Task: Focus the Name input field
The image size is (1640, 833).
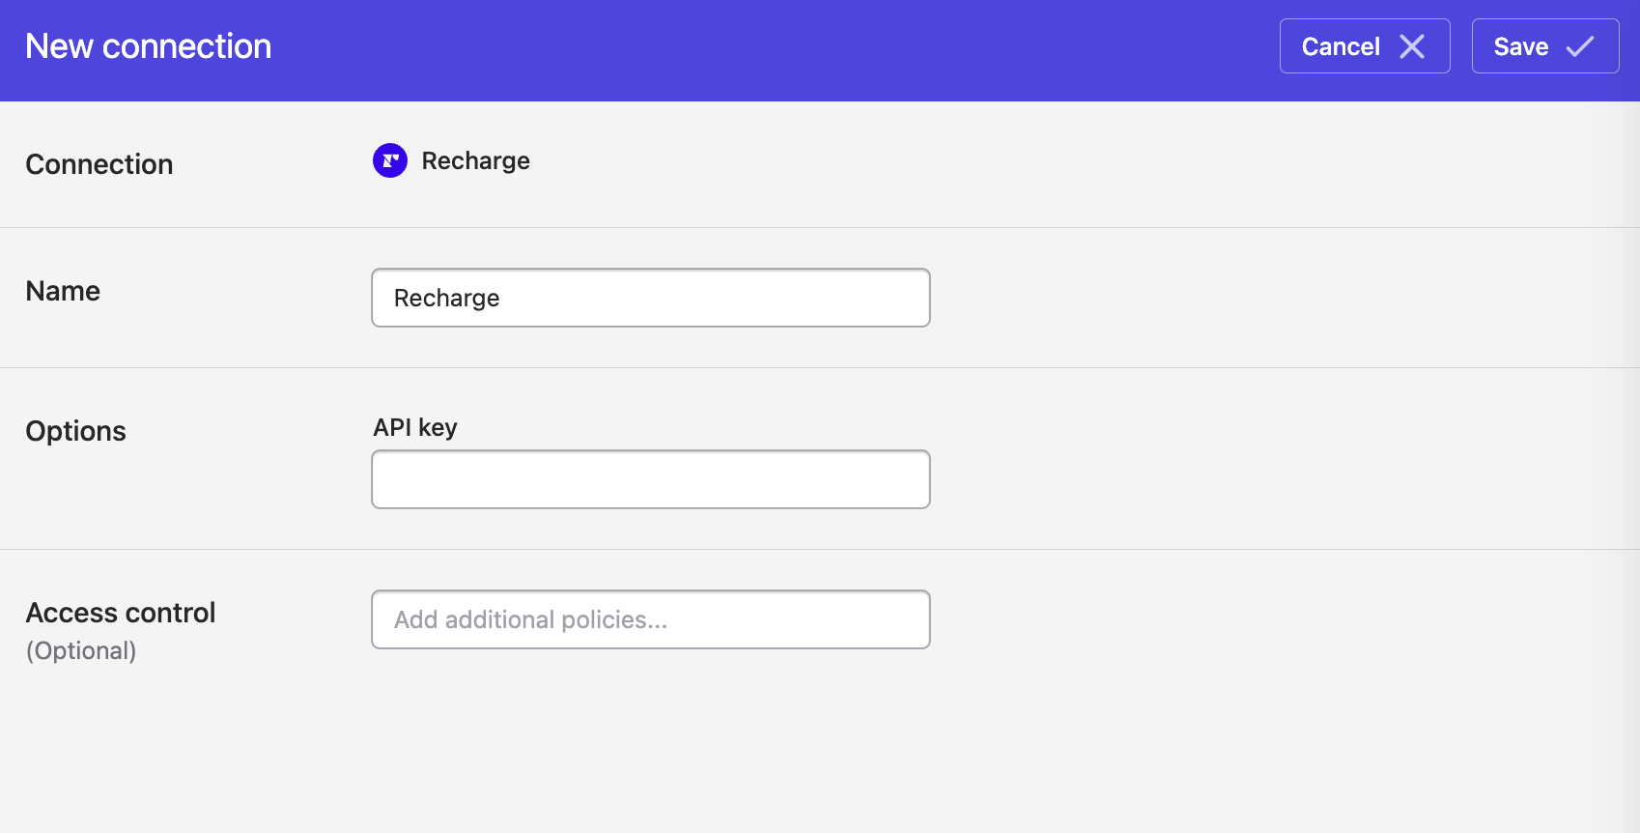Action: 651,298
